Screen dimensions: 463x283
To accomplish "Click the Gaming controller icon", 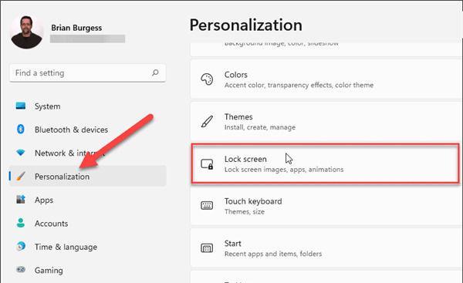I will (21, 269).
